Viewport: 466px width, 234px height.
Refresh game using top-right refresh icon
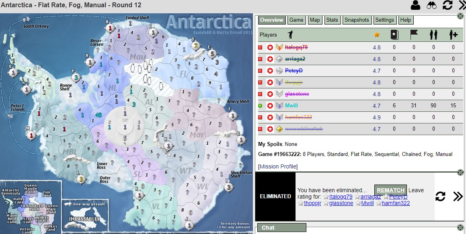pos(448,5)
